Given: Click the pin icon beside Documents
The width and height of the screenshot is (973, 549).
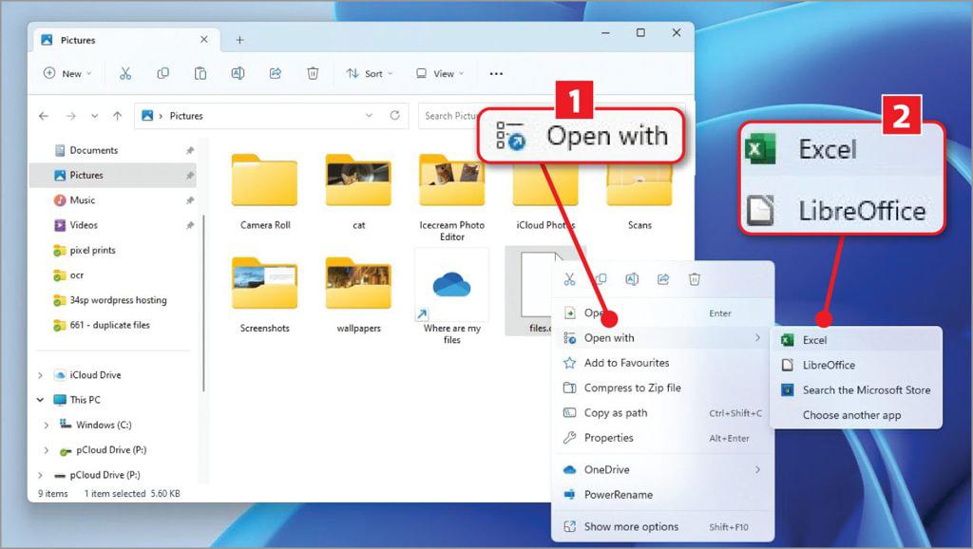Looking at the screenshot, I should pos(190,151).
